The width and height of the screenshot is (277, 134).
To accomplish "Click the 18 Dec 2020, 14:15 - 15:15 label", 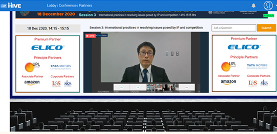I will [48, 28].
